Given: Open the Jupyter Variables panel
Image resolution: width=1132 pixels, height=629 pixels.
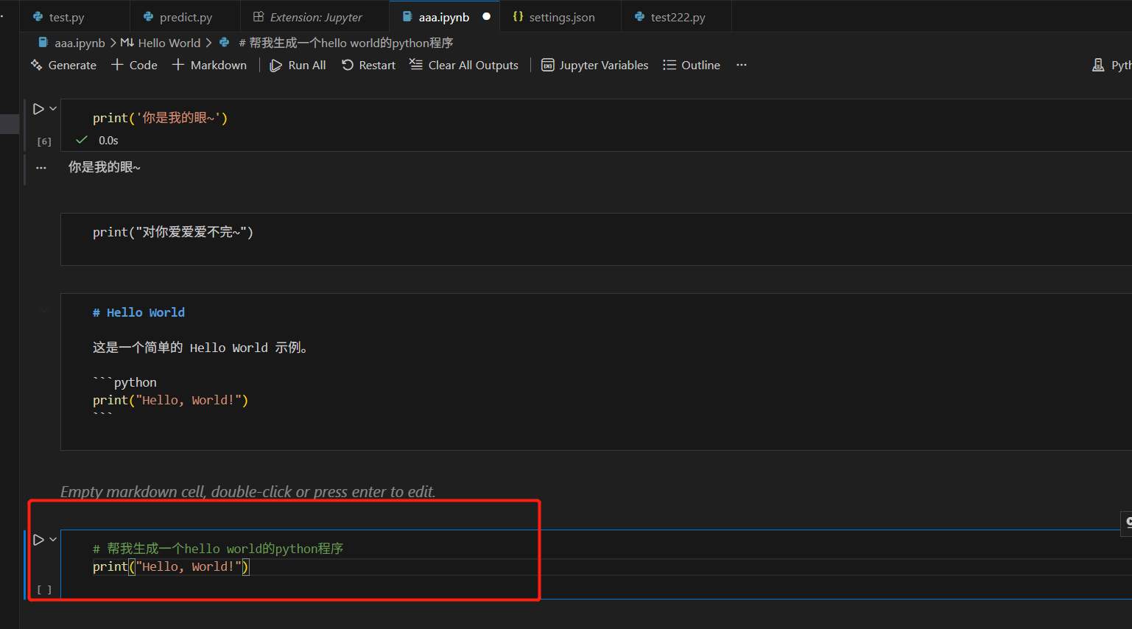Looking at the screenshot, I should [x=595, y=66].
